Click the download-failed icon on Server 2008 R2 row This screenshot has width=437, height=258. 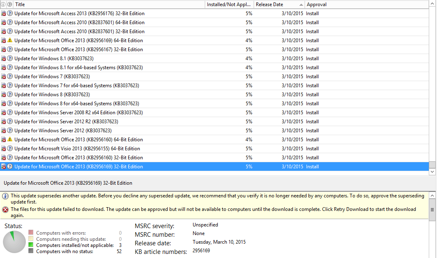[3, 113]
